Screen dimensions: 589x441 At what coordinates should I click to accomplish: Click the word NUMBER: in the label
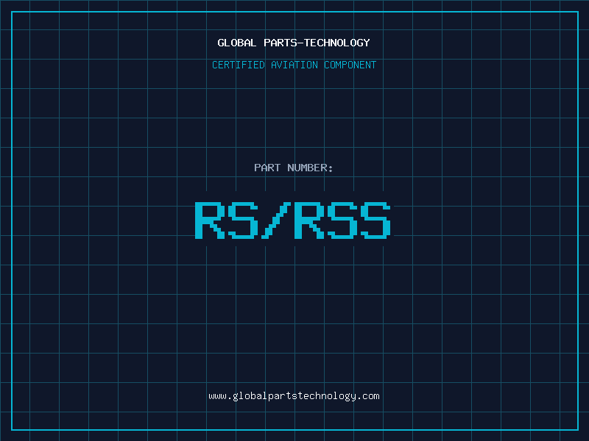coord(311,168)
